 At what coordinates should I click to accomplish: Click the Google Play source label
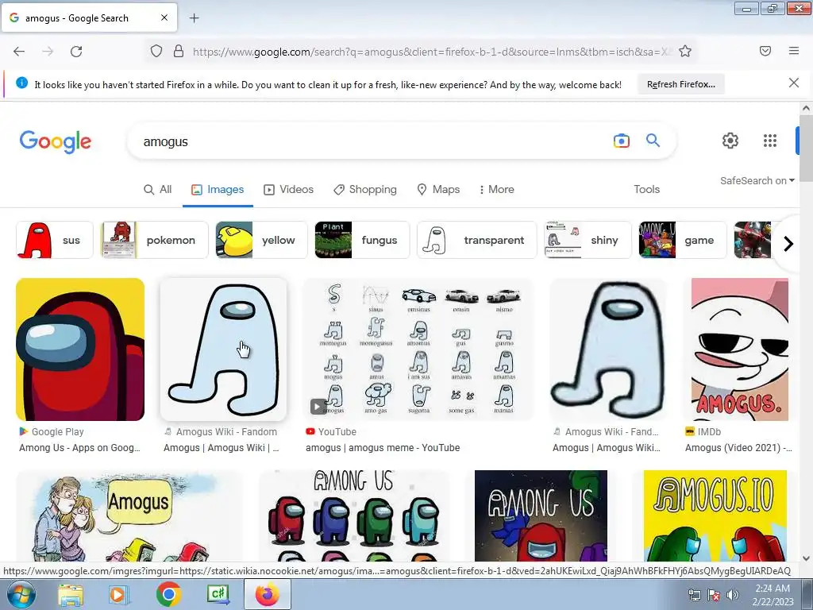coord(57,431)
